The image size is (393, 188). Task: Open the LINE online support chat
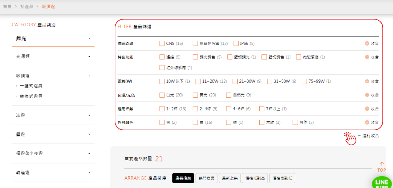click(x=382, y=182)
